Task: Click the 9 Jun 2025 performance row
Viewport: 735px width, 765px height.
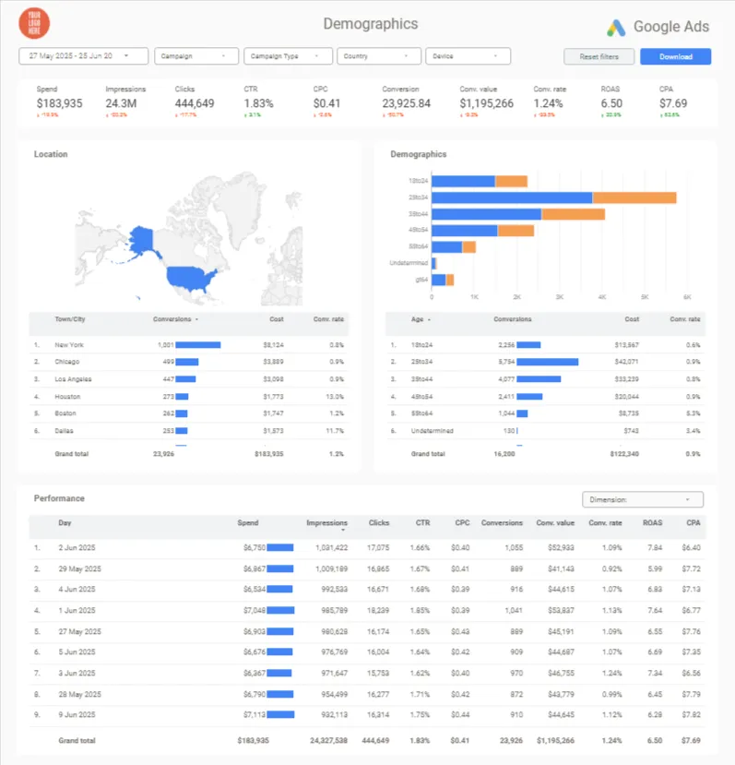Action: click(x=367, y=715)
